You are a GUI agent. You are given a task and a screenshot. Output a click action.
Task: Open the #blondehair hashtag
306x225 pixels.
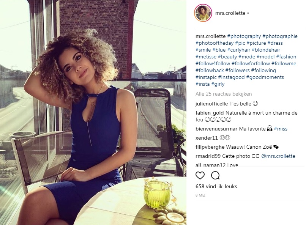(266, 50)
